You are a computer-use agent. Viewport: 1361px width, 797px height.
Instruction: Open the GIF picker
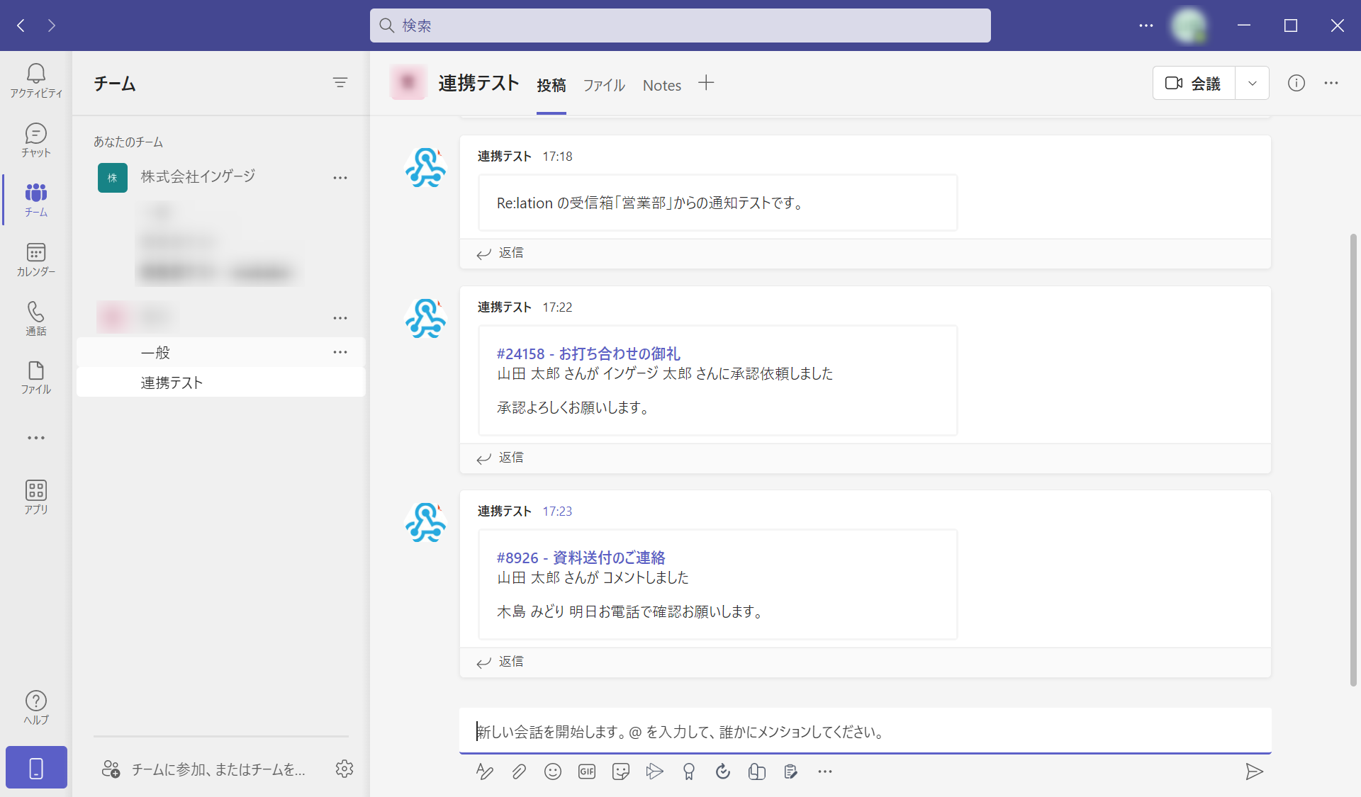(587, 771)
